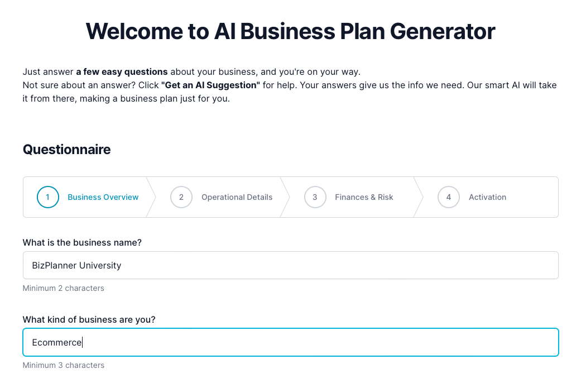The width and height of the screenshot is (581, 388).
Task: Click the step 2 numbered circle
Action: click(181, 197)
